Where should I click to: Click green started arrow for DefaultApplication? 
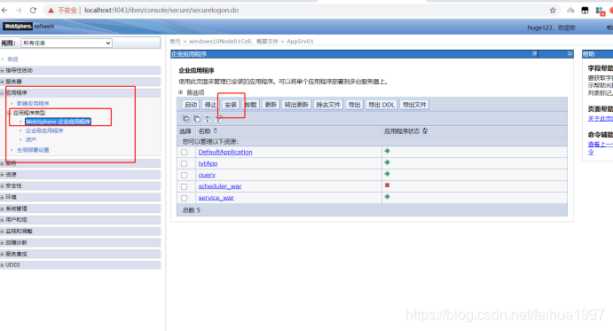[x=387, y=151]
